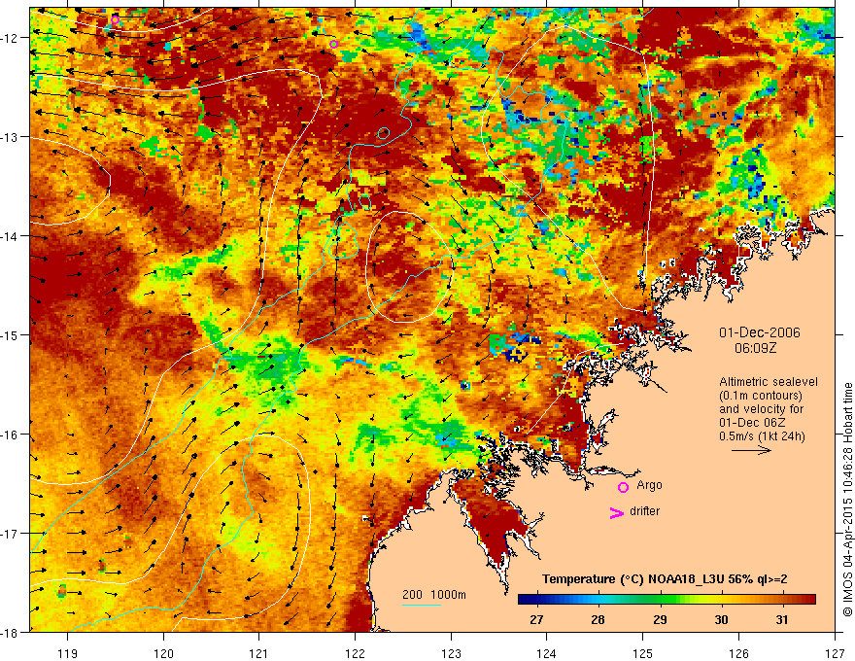Click the latitude axis label -14
The height and width of the screenshot is (661, 855).
pos(11,236)
